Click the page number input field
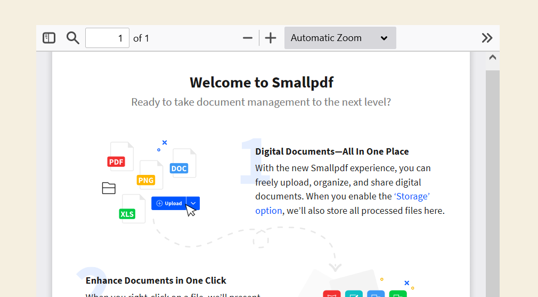The height and width of the screenshot is (297, 538). [x=107, y=38]
